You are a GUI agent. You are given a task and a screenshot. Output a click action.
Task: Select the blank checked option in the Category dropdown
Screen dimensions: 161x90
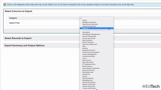[97, 18]
